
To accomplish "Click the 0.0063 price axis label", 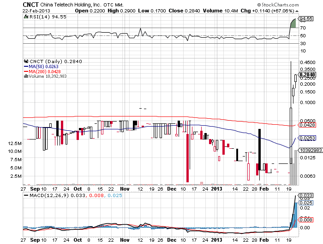I will coord(308,176).
